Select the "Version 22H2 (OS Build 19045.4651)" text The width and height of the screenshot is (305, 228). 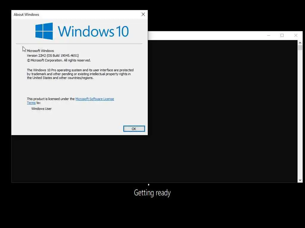[x=53, y=56]
